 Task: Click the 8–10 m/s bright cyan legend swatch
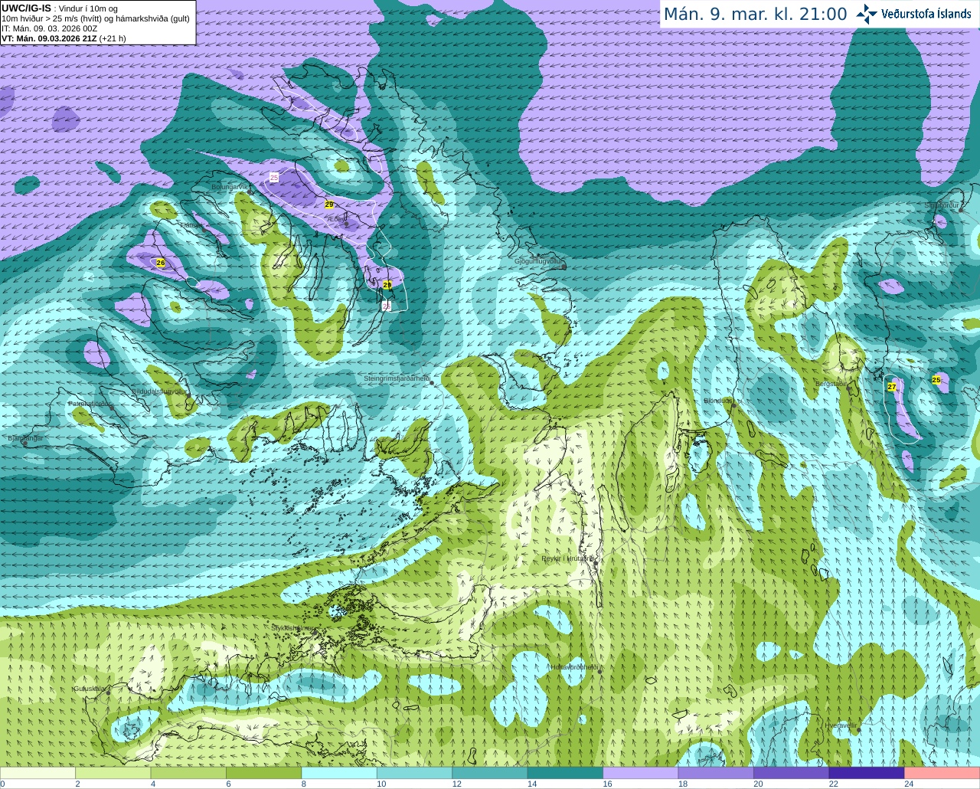[x=339, y=773]
